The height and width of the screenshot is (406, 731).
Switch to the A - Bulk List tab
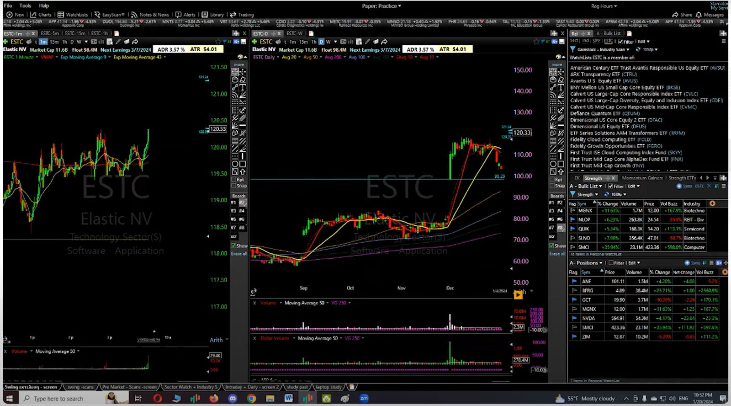(x=608, y=33)
